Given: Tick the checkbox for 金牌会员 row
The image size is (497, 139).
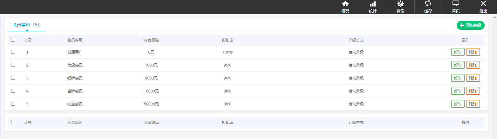Looking at the screenshot, I should coord(13,91).
